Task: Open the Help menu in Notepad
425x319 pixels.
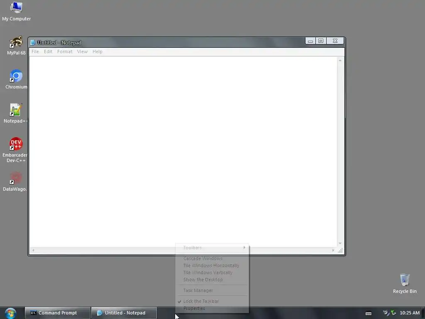Action: click(97, 52)
